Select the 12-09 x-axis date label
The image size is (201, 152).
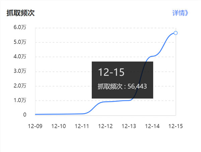pos(35,126)
